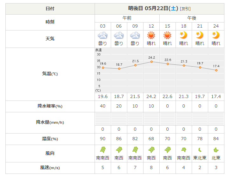This screenshot has width=226, height=177.
Task: Click the 18.7 data point on graph
Action: [119, 69]
